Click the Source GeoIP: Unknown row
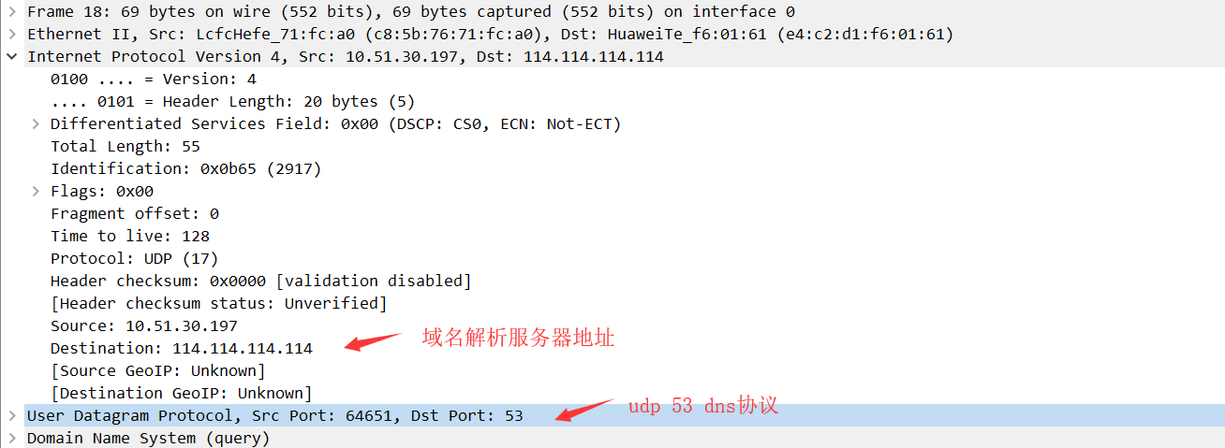Viewport: 1225px width, 448px height. click(157, 371)
